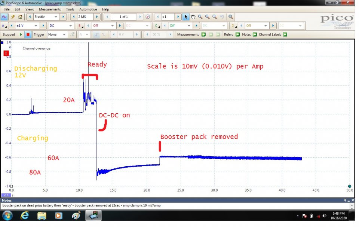The image size is (359, 227).
Task: Click the Channel A options button
Action: point(4,26)
